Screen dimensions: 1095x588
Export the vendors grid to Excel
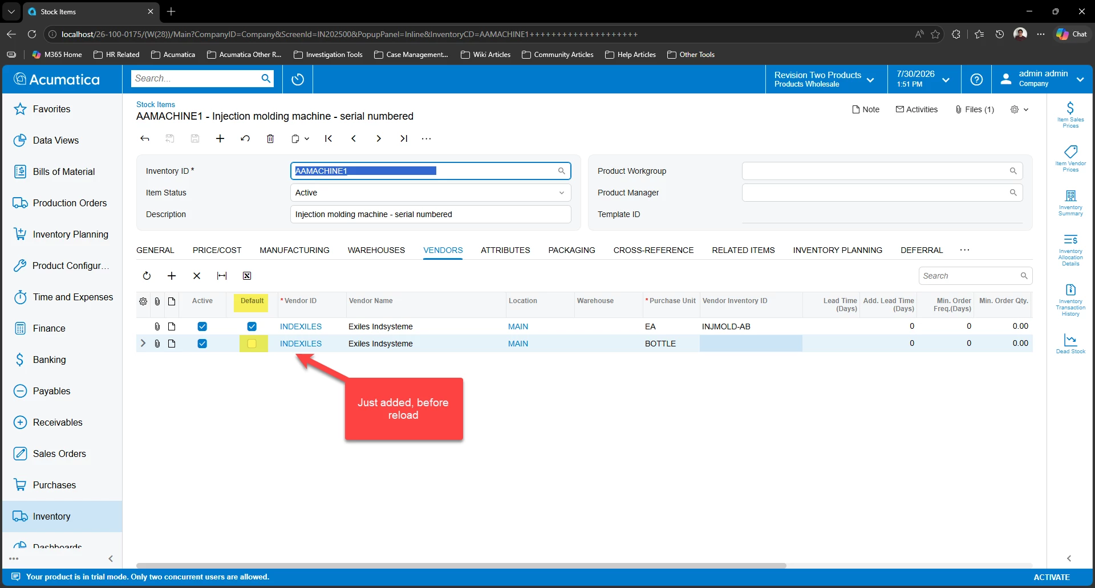pos(247,276)
